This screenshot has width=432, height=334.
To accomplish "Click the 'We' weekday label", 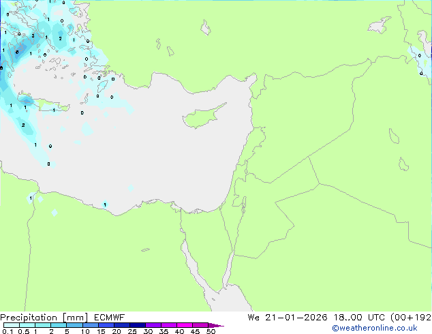I will click(x=253, y=318).
